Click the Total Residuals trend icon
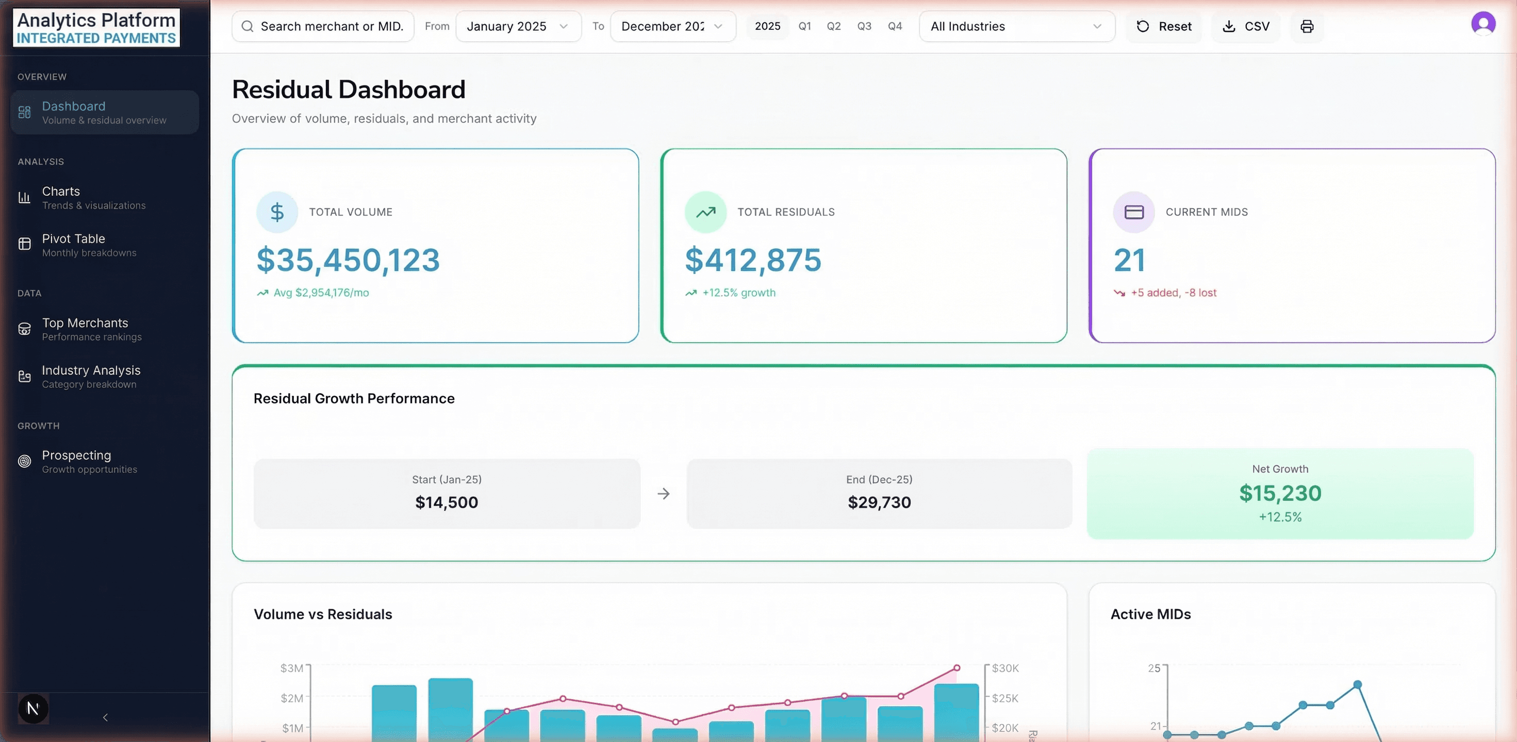 click(705, 212)
